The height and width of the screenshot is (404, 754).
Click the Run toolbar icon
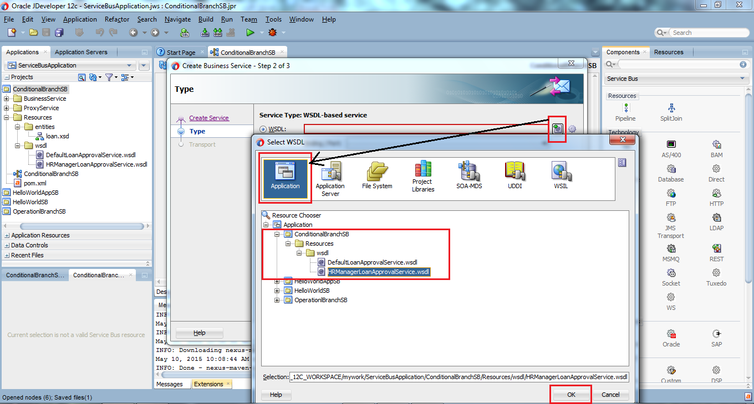click(x=250, y=32)
